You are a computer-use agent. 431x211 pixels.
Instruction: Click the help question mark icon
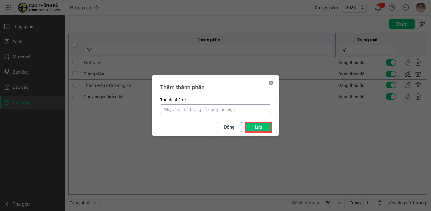(x=392, y=8)
